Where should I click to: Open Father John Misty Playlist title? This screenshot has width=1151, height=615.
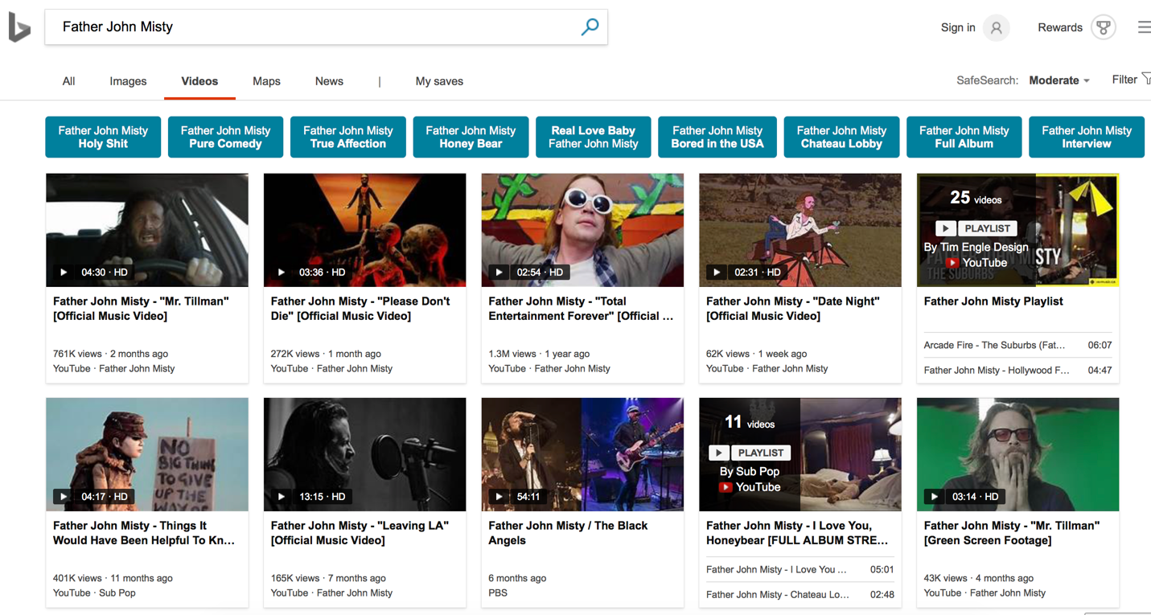993,301
